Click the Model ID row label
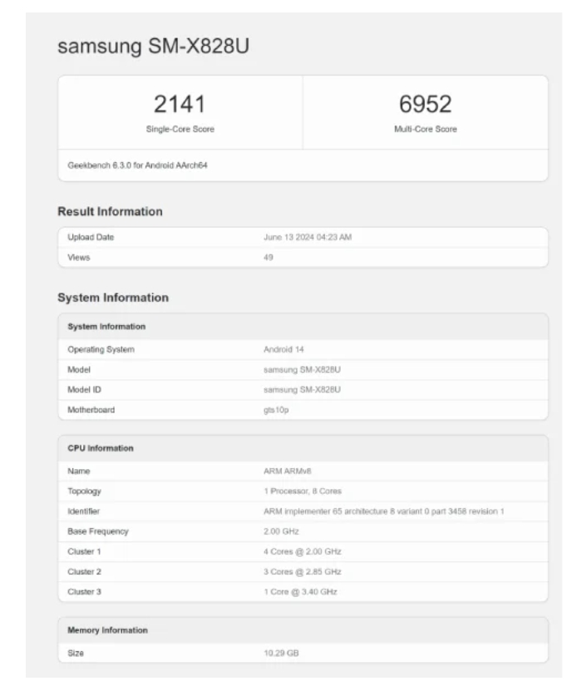The height and width of the screenshot is (686, 586). click(x=84, y=390)
